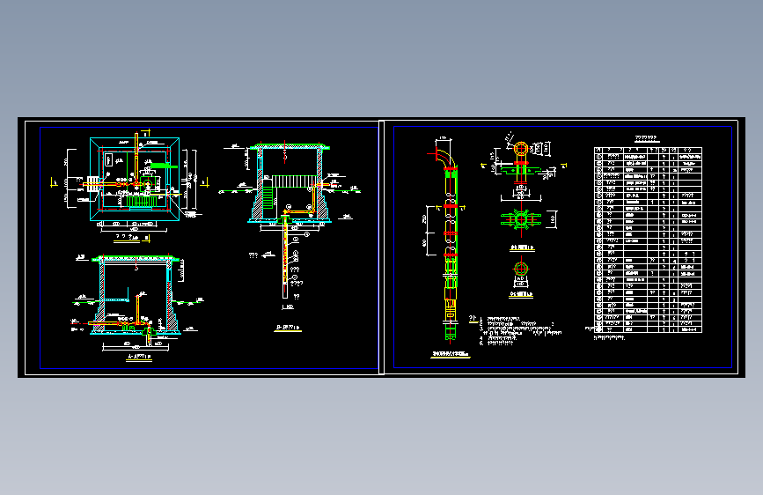Click the small red circle pipe section detail
This screenshot has height=495, width=763.
pos(521,269)
